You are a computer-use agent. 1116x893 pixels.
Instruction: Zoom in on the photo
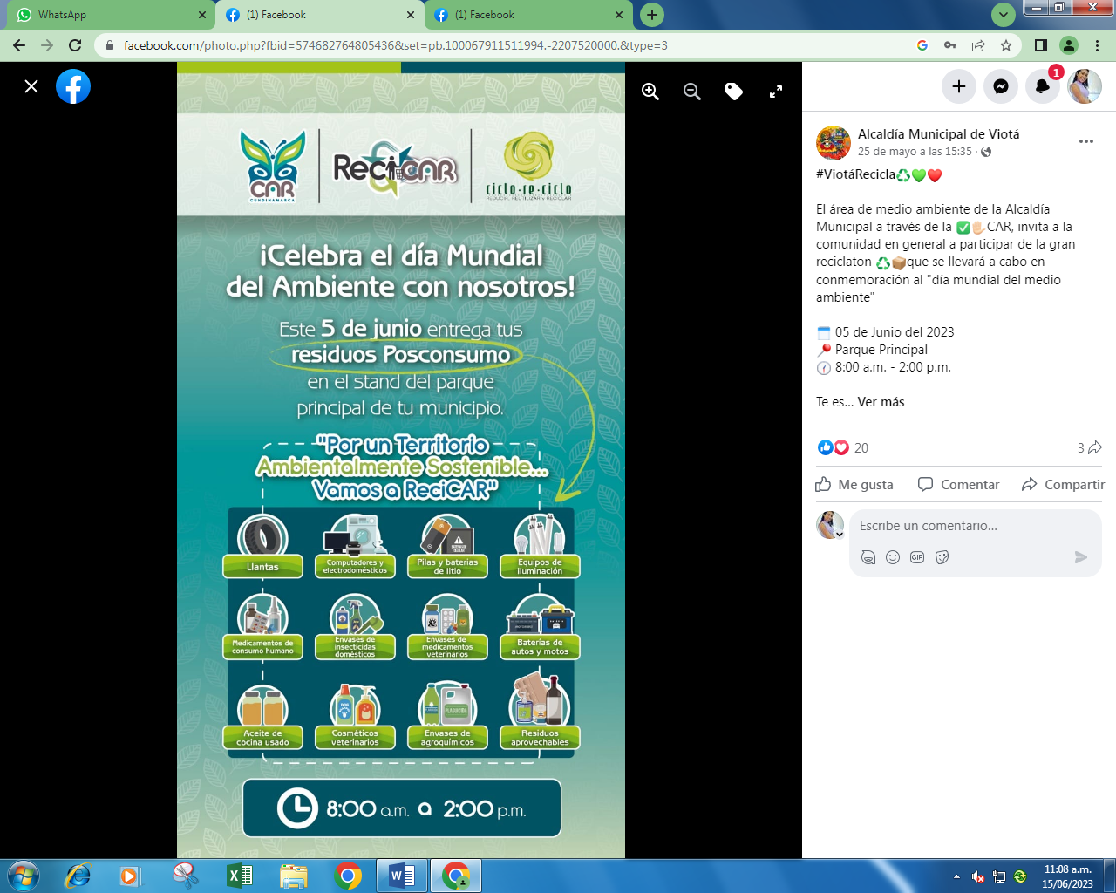click(x=650, y=92)
